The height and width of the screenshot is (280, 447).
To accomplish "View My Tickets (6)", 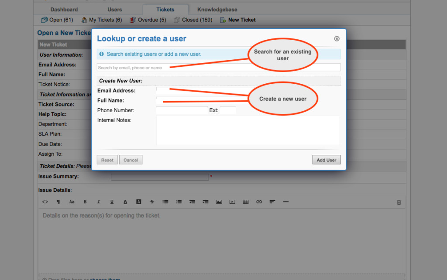I will (101, 20).
